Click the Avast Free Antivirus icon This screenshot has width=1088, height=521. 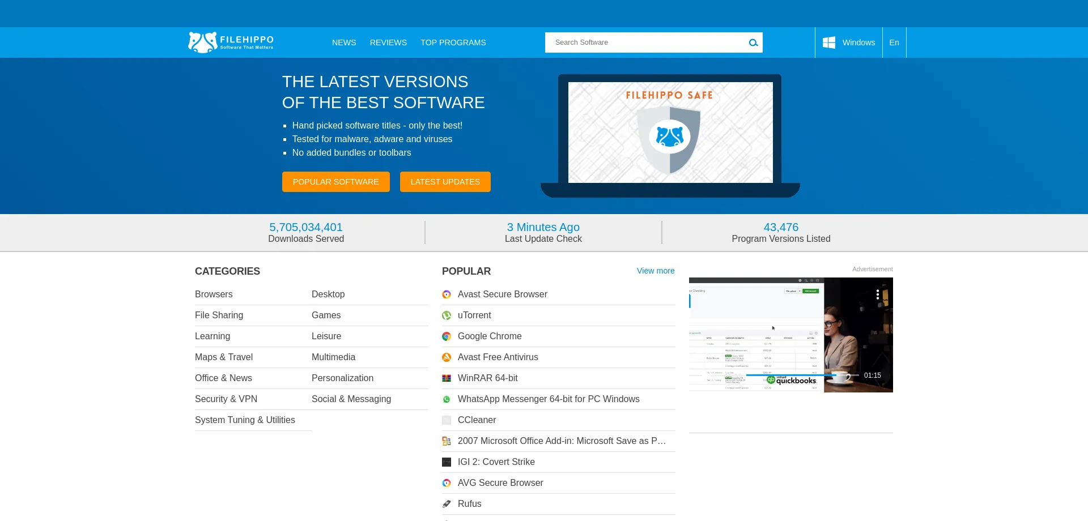447,357
